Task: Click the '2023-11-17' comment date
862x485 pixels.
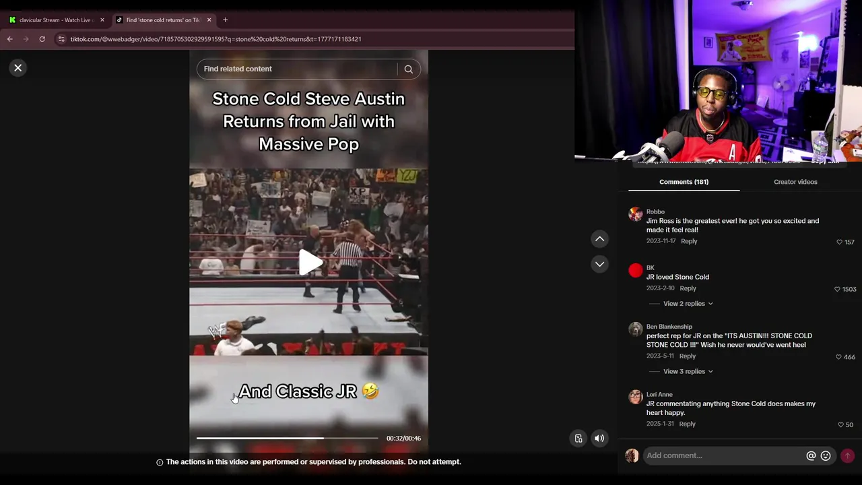Action: tap(661, 241)
